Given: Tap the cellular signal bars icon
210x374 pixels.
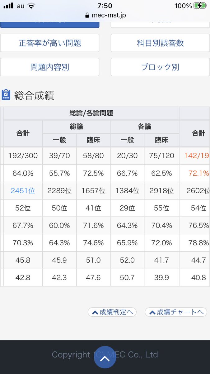Looking at the screenshot, I should pyautogui.click(x=8, y=6).
